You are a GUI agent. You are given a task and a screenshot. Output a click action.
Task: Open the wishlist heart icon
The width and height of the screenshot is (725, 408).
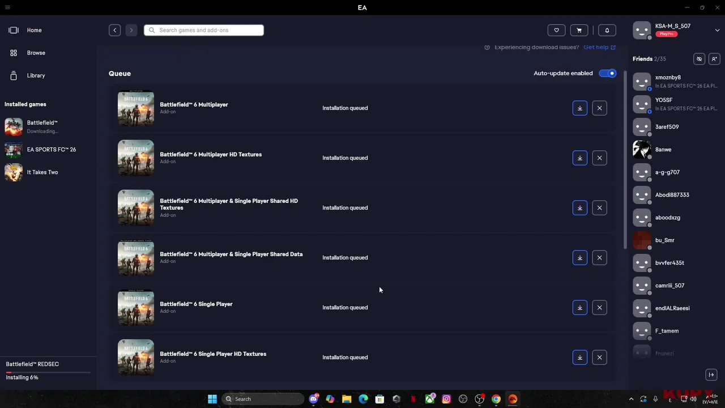(x=556, y=30)
